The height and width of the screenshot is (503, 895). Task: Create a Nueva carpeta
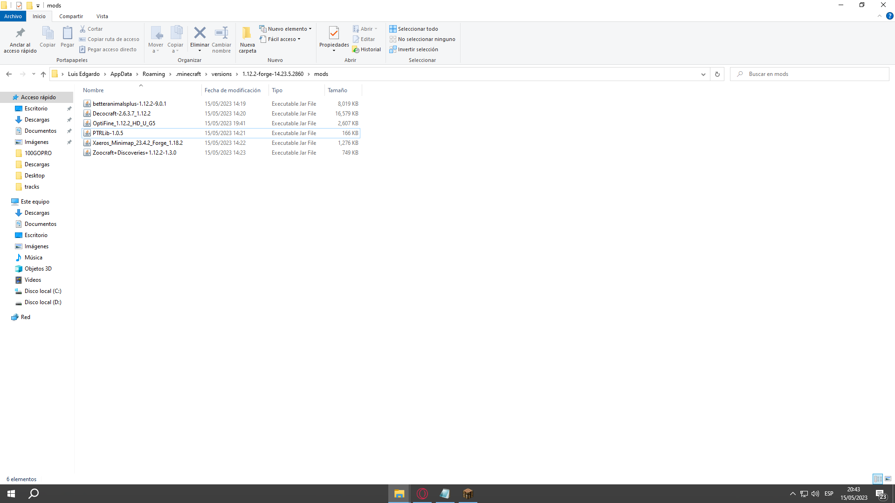tap(248, 39)
